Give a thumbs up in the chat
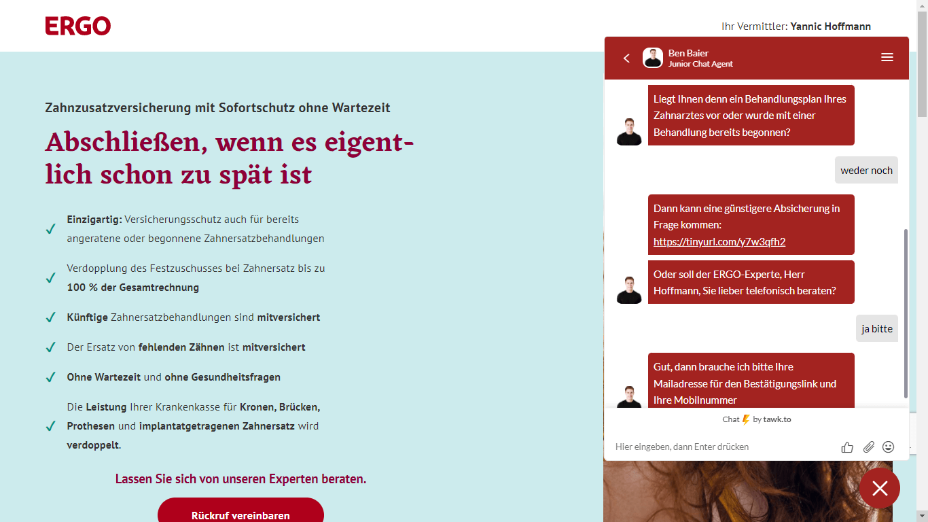This screenshot has height=522, width=928. pyautogui.click(x=846, y=447)
